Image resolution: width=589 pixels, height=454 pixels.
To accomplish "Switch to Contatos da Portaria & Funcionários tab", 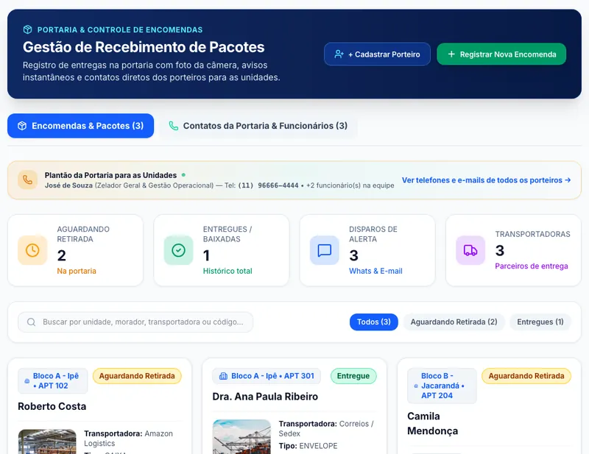I will pyautogui.click(x=258, y=126).
